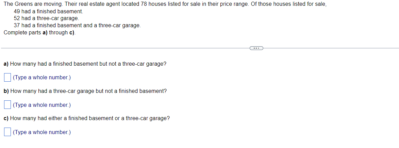399x148 pixels.
Task: Click the bold 'b)' label of second question
Action: (6, 91)
